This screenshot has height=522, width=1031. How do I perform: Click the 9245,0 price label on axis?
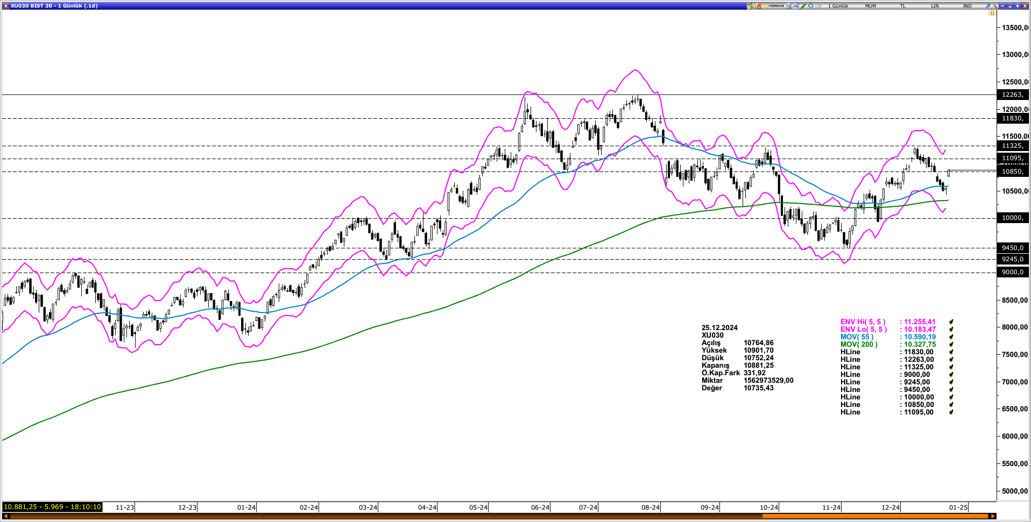[x=1013, y=259]
